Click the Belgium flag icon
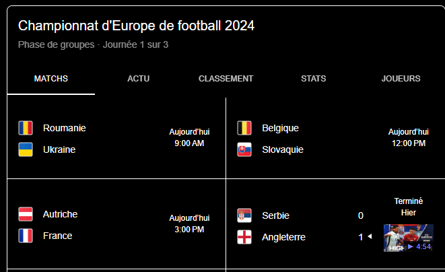Image resolution: width=445 pixels, height=272 pixels. [244, 128]
